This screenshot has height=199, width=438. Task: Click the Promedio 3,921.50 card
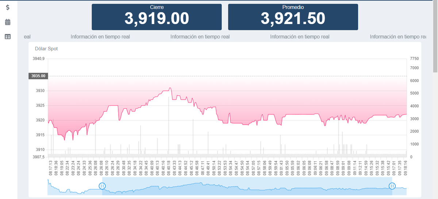pyautogui.click(x=293, y=17)
